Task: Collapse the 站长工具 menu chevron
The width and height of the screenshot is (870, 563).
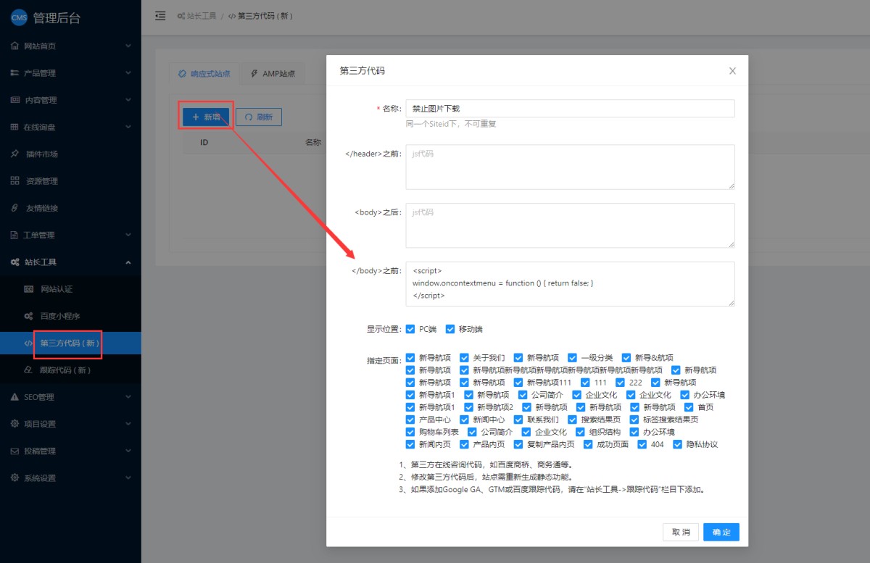Action: point(128,262)
